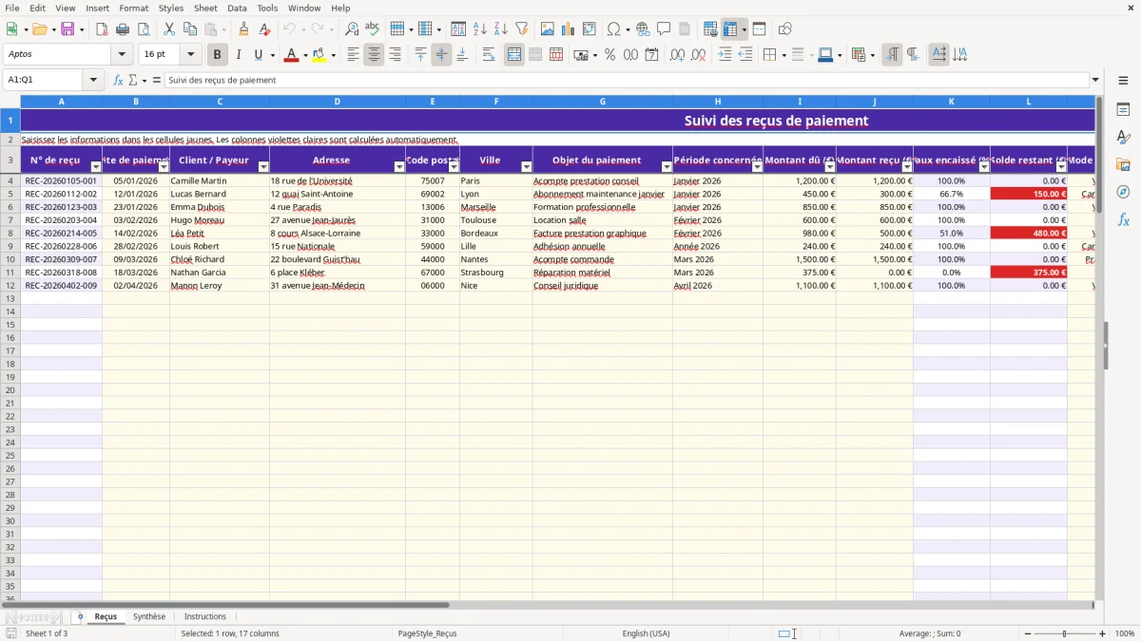Open sidebar Gallery panel
The height and width of the screenshot is (641, 1141).
pos(1123,165)
